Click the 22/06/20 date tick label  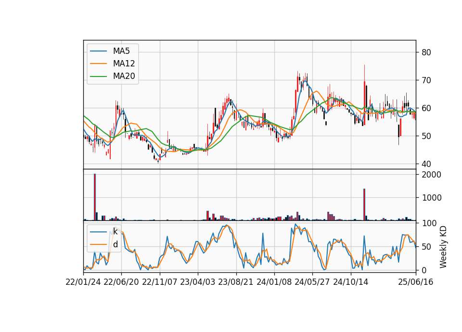121,282
